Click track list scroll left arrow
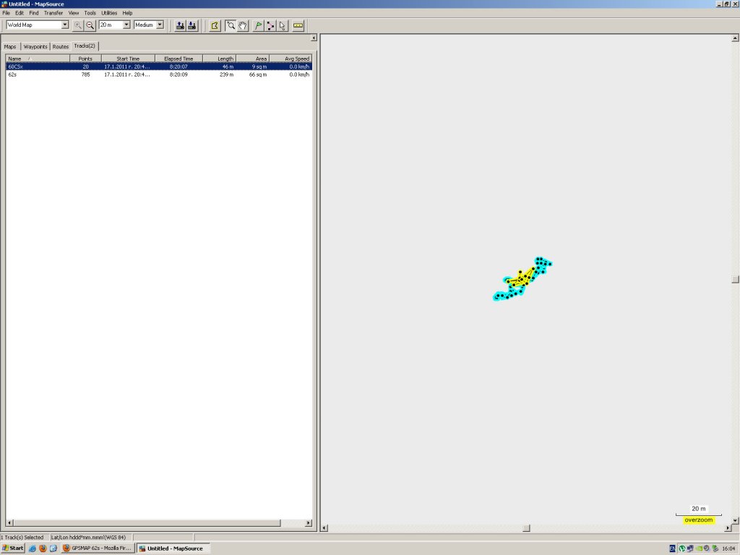Image resolution: width=740 pixels, height=555 pixels. (x=9, y=523)
